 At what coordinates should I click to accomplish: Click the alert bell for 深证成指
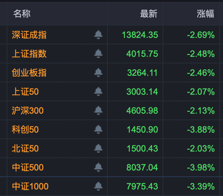98,35
